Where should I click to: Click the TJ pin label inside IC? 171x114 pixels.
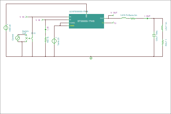103,23
